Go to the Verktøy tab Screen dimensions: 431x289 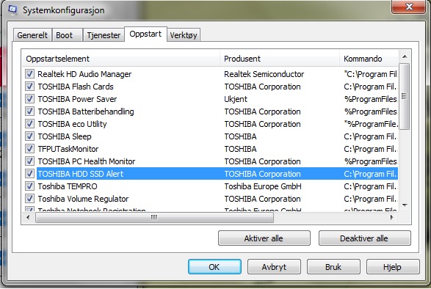click(x=184, y=35)
